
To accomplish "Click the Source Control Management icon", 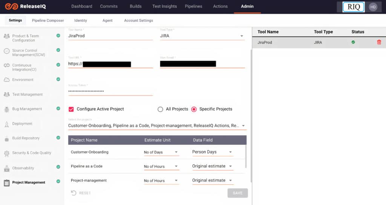I will pyautogui.click(x=7, y=51).
